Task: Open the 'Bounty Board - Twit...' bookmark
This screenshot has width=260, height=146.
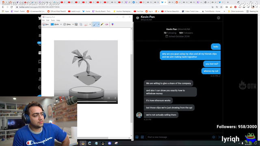Action: (102, 11)
